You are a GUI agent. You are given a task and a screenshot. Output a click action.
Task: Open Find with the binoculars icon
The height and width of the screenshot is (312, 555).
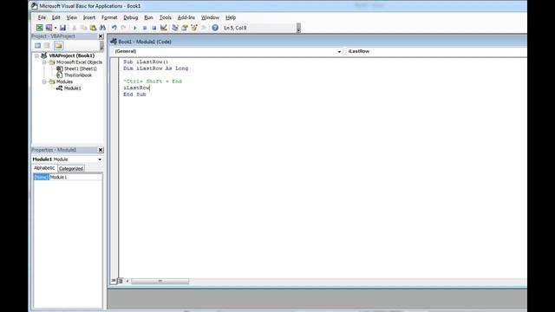click(102, 28)
